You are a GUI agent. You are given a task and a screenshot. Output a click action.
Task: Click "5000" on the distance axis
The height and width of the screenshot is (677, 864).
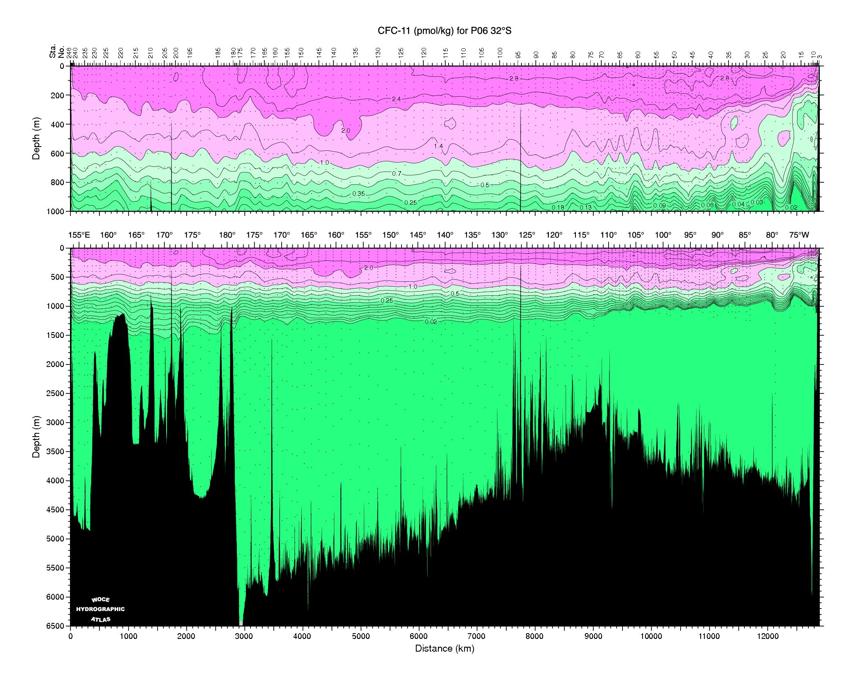pyautogui.click(x=361, y=636)
